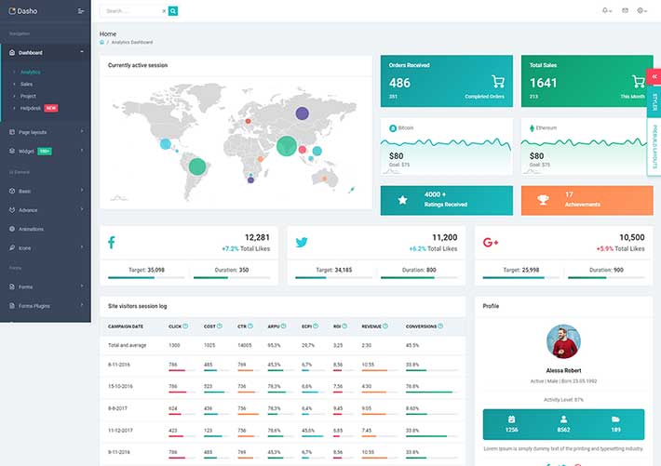Click the home icon in breadcrumb
The height and width of the screenshot is (466, 661).
tap(102, 42)
